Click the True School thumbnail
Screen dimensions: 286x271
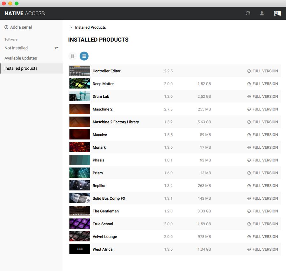coord(80,224)
